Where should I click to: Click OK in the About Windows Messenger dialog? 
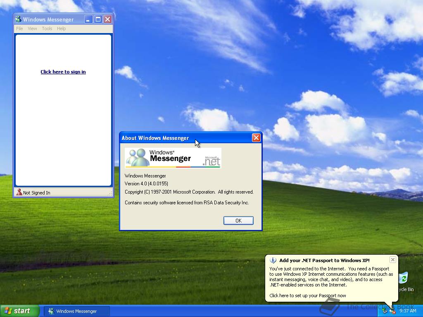[x=238, y=220]
